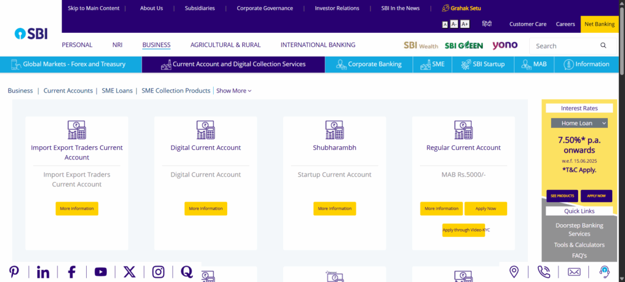
Task: Click More Information for Import Export Traders
Action: [x=77, y=208]
